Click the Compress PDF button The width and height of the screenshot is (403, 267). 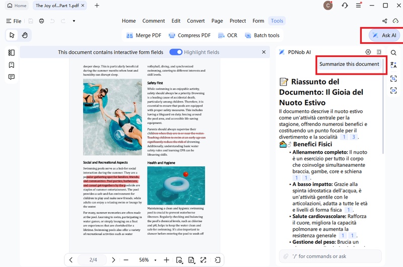point(189,35)
